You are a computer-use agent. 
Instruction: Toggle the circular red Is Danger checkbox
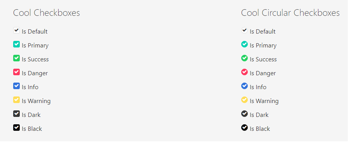click(244, 72)
